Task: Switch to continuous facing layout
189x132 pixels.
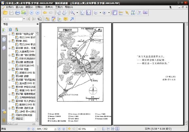Action: pyautogui.click(x=113, y=129)
